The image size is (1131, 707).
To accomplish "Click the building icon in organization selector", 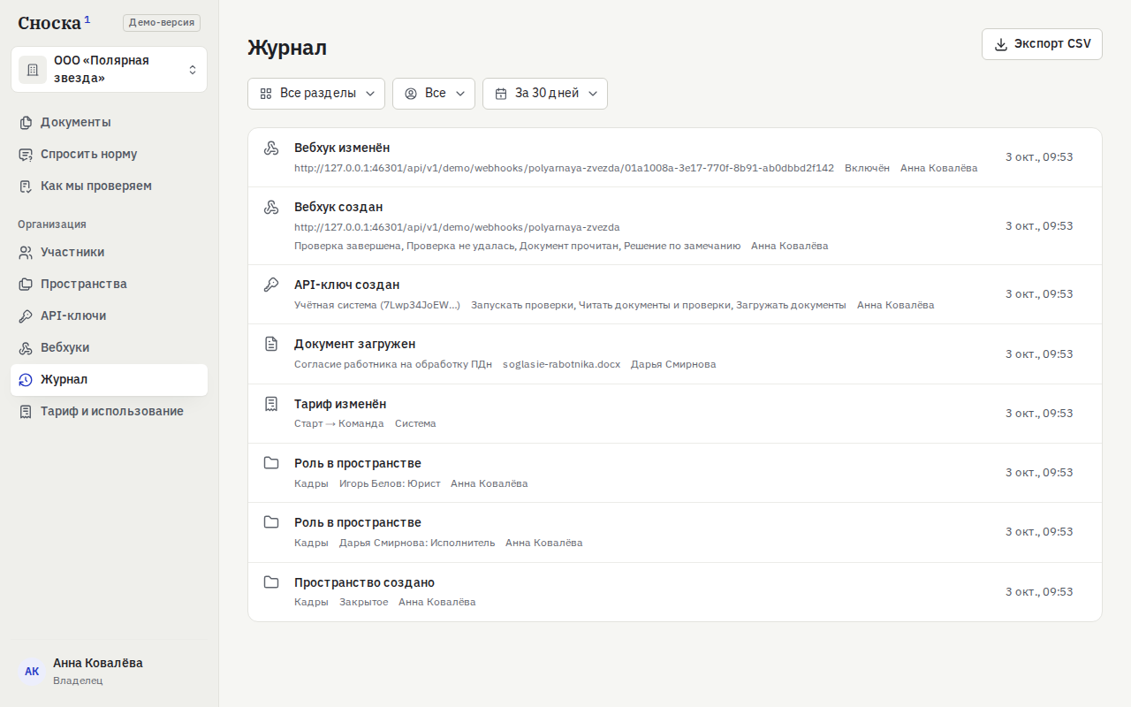I will point(33,70).
